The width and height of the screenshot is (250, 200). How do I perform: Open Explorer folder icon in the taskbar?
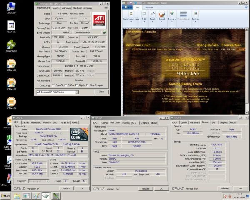17,196
